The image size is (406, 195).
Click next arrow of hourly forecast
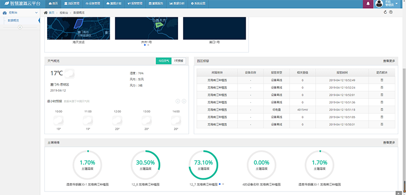(184, 101)
